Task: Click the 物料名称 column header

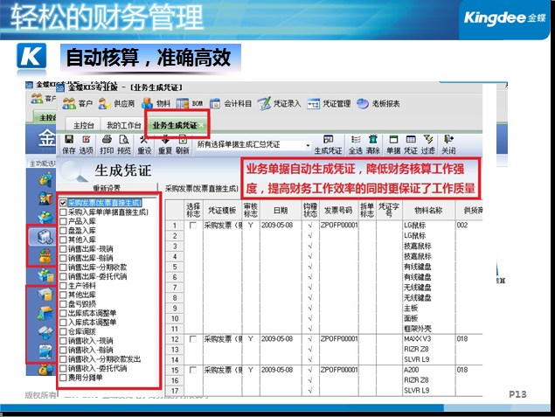Action: point(428,211)
